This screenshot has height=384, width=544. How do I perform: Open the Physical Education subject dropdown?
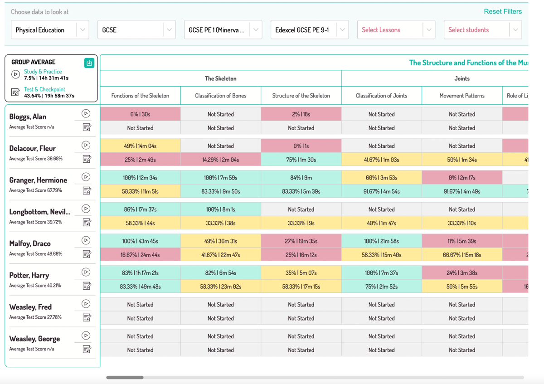[x=50, y=30]
